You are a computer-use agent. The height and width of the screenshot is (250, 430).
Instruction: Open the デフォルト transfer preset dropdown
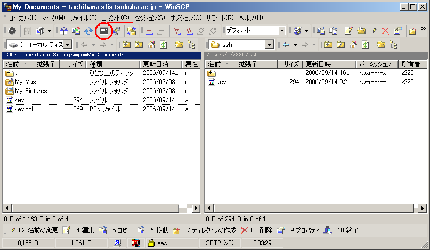(282, 31)
